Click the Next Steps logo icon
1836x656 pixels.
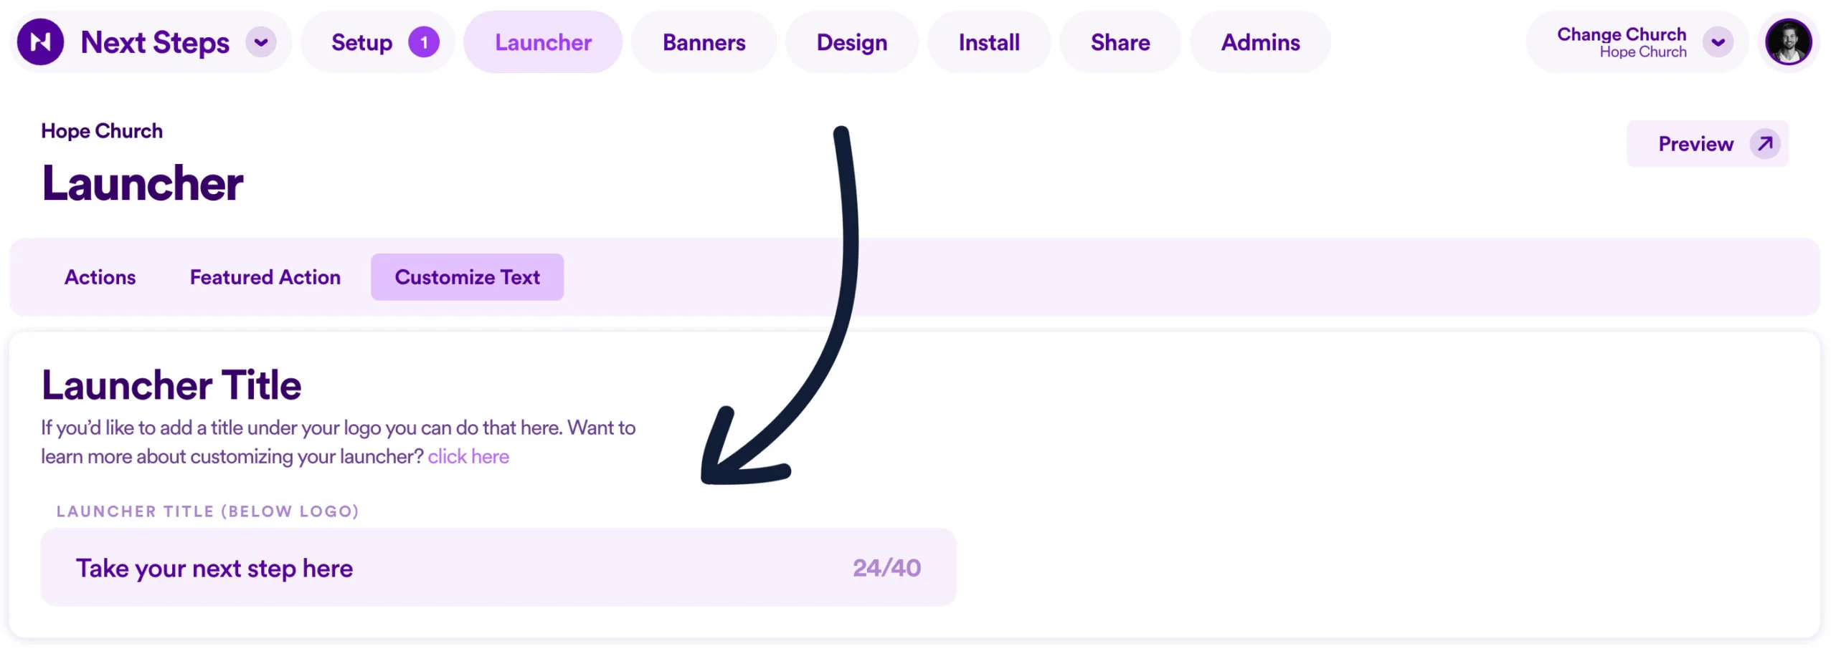41,42
